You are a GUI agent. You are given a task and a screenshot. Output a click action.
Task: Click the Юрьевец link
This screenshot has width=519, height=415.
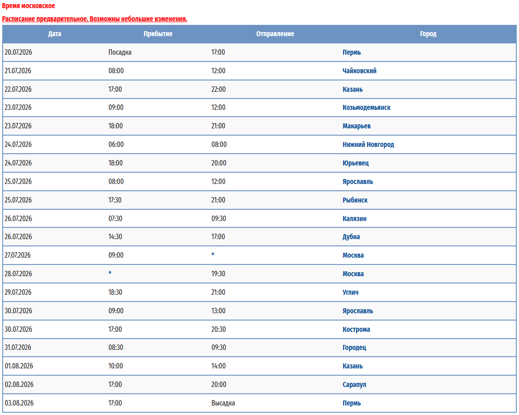click(x=356, y=163)
